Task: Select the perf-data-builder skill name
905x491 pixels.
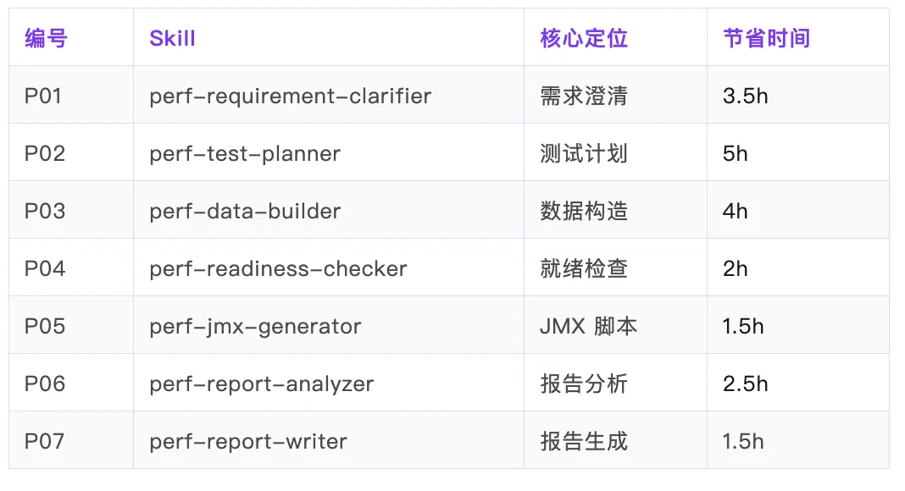Action: click(x=245, y=212)
